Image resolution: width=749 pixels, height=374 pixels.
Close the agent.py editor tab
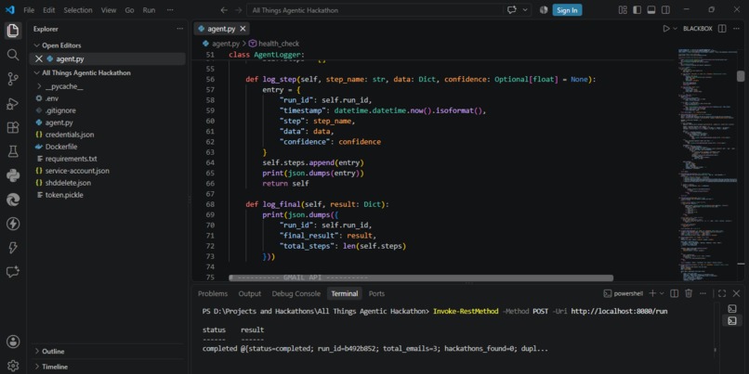pos(243,29)
